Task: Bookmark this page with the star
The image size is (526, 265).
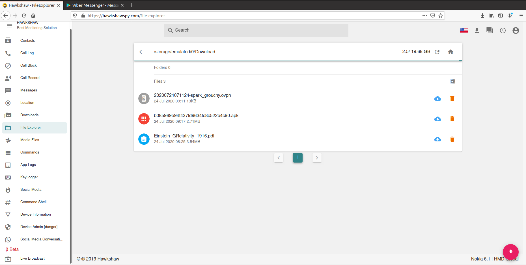Action: coord(441,16)
